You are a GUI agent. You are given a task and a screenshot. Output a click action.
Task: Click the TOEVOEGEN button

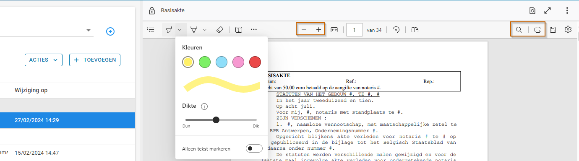tap(95, 60)
